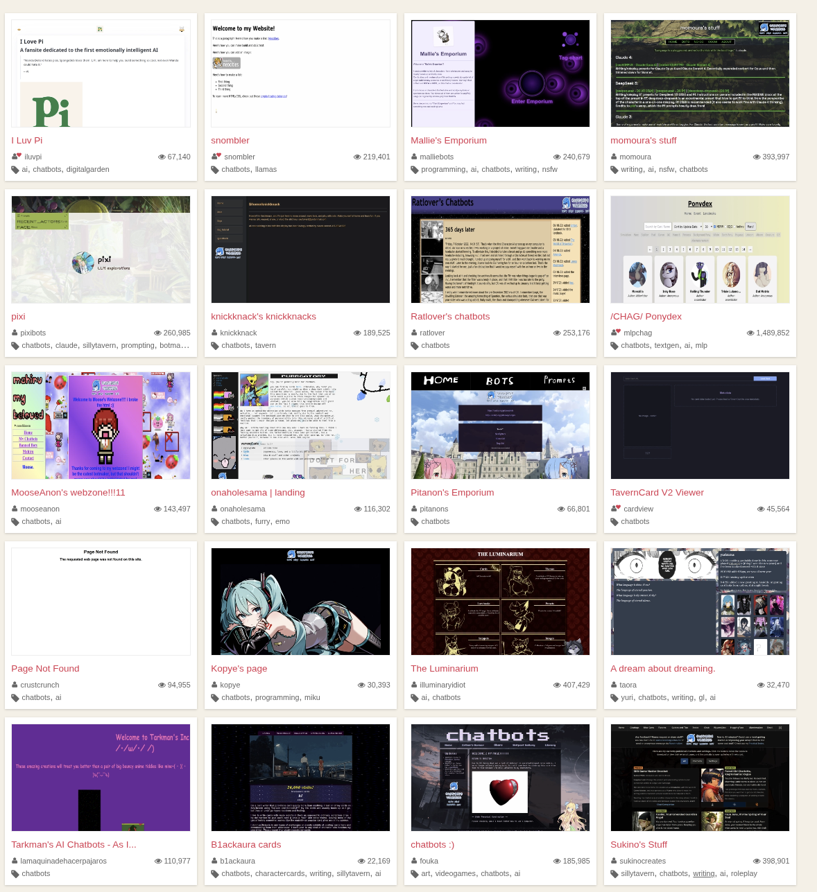Screen dimensions: 817x892
Task: Click the B1ackaura cards thumbnail
Action: click(x=300, y=778)
